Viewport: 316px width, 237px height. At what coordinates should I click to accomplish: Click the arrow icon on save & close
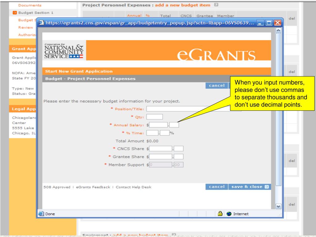click(x=267, y=187)
